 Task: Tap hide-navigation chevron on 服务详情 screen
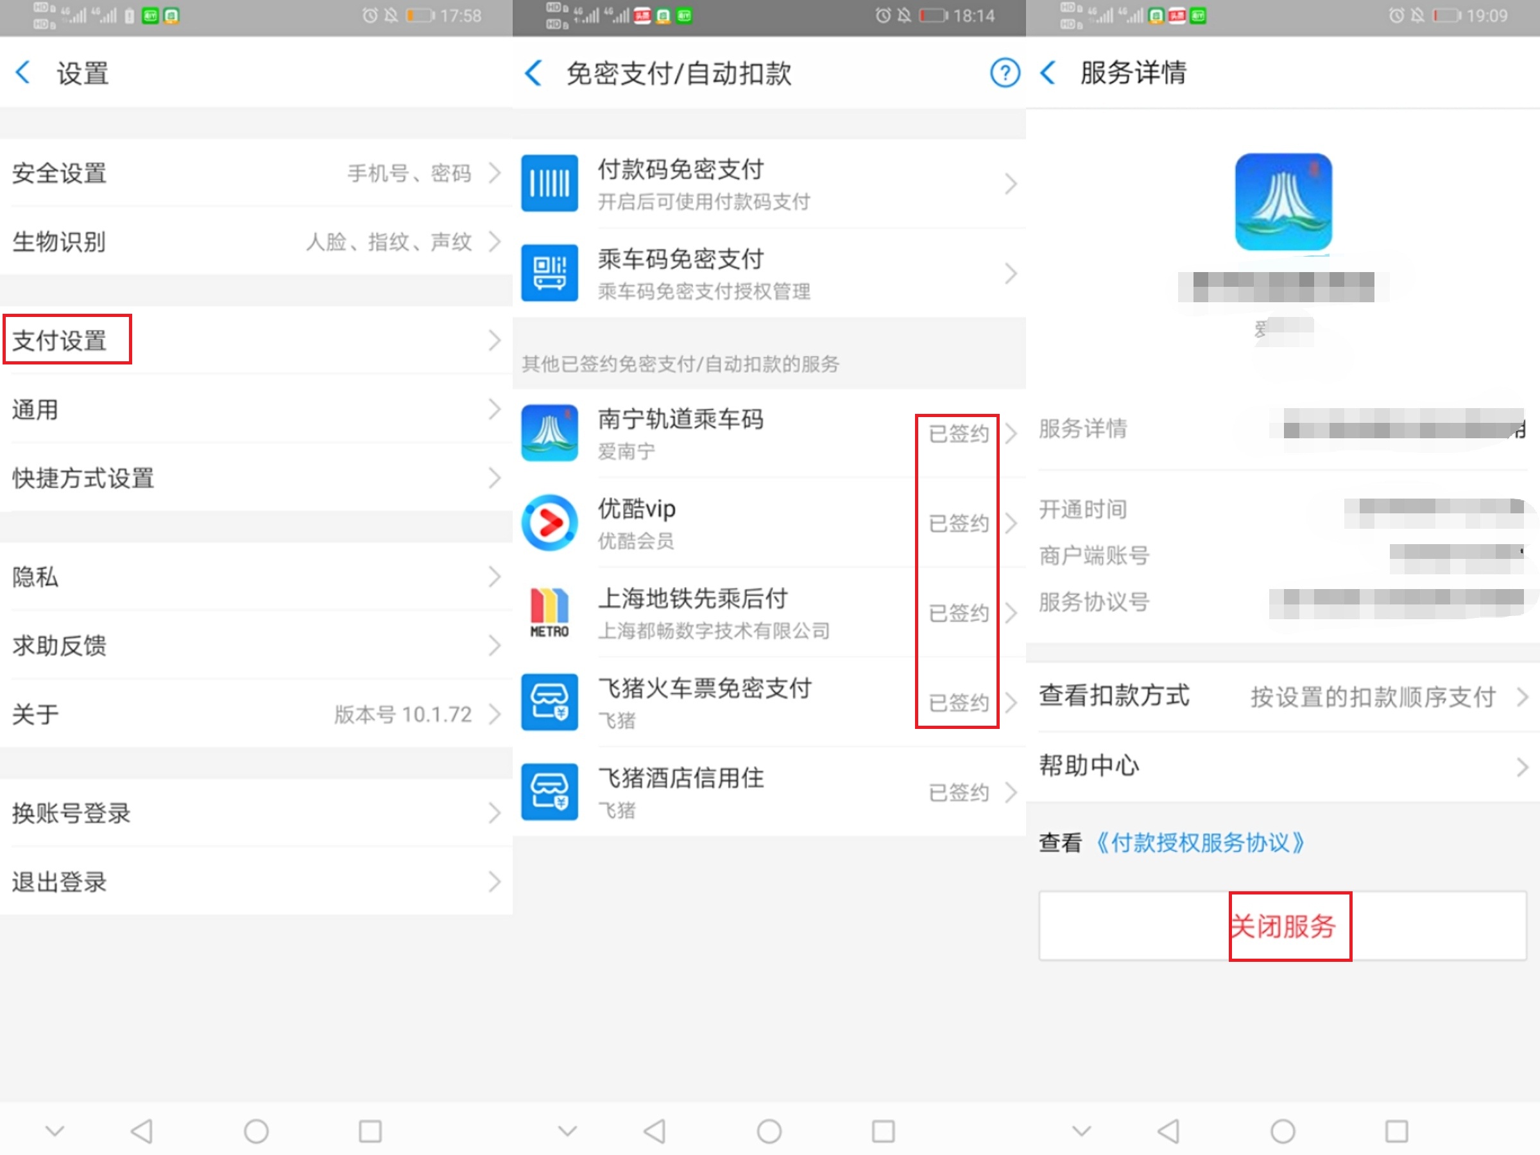tap(1081, 1131)
